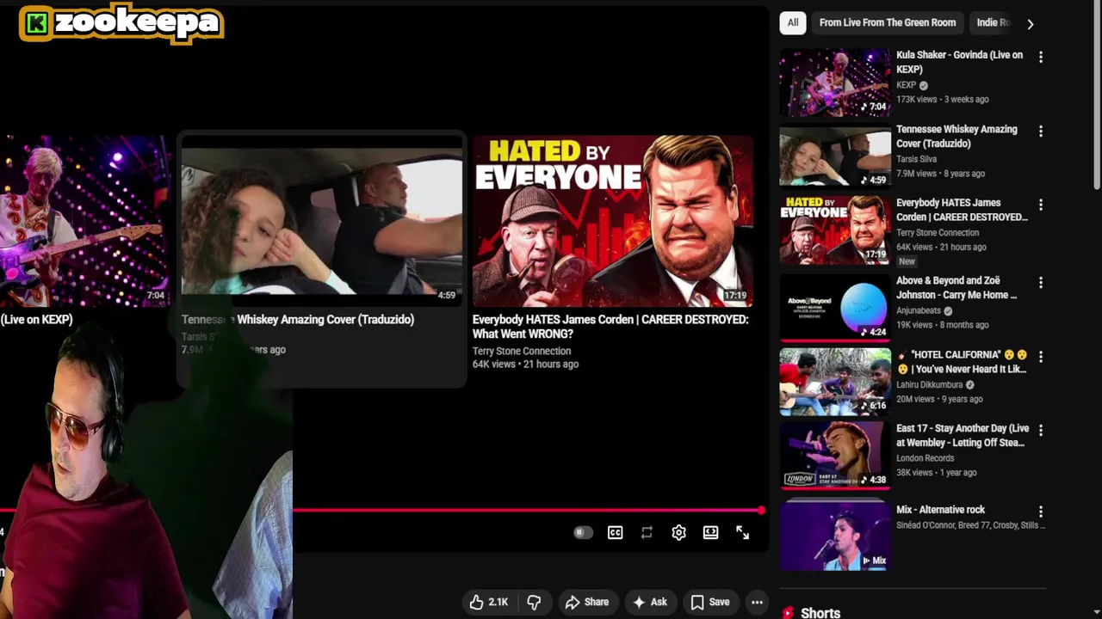Visit London Records channel name
1102x619 pixels.
coord(926,458)
